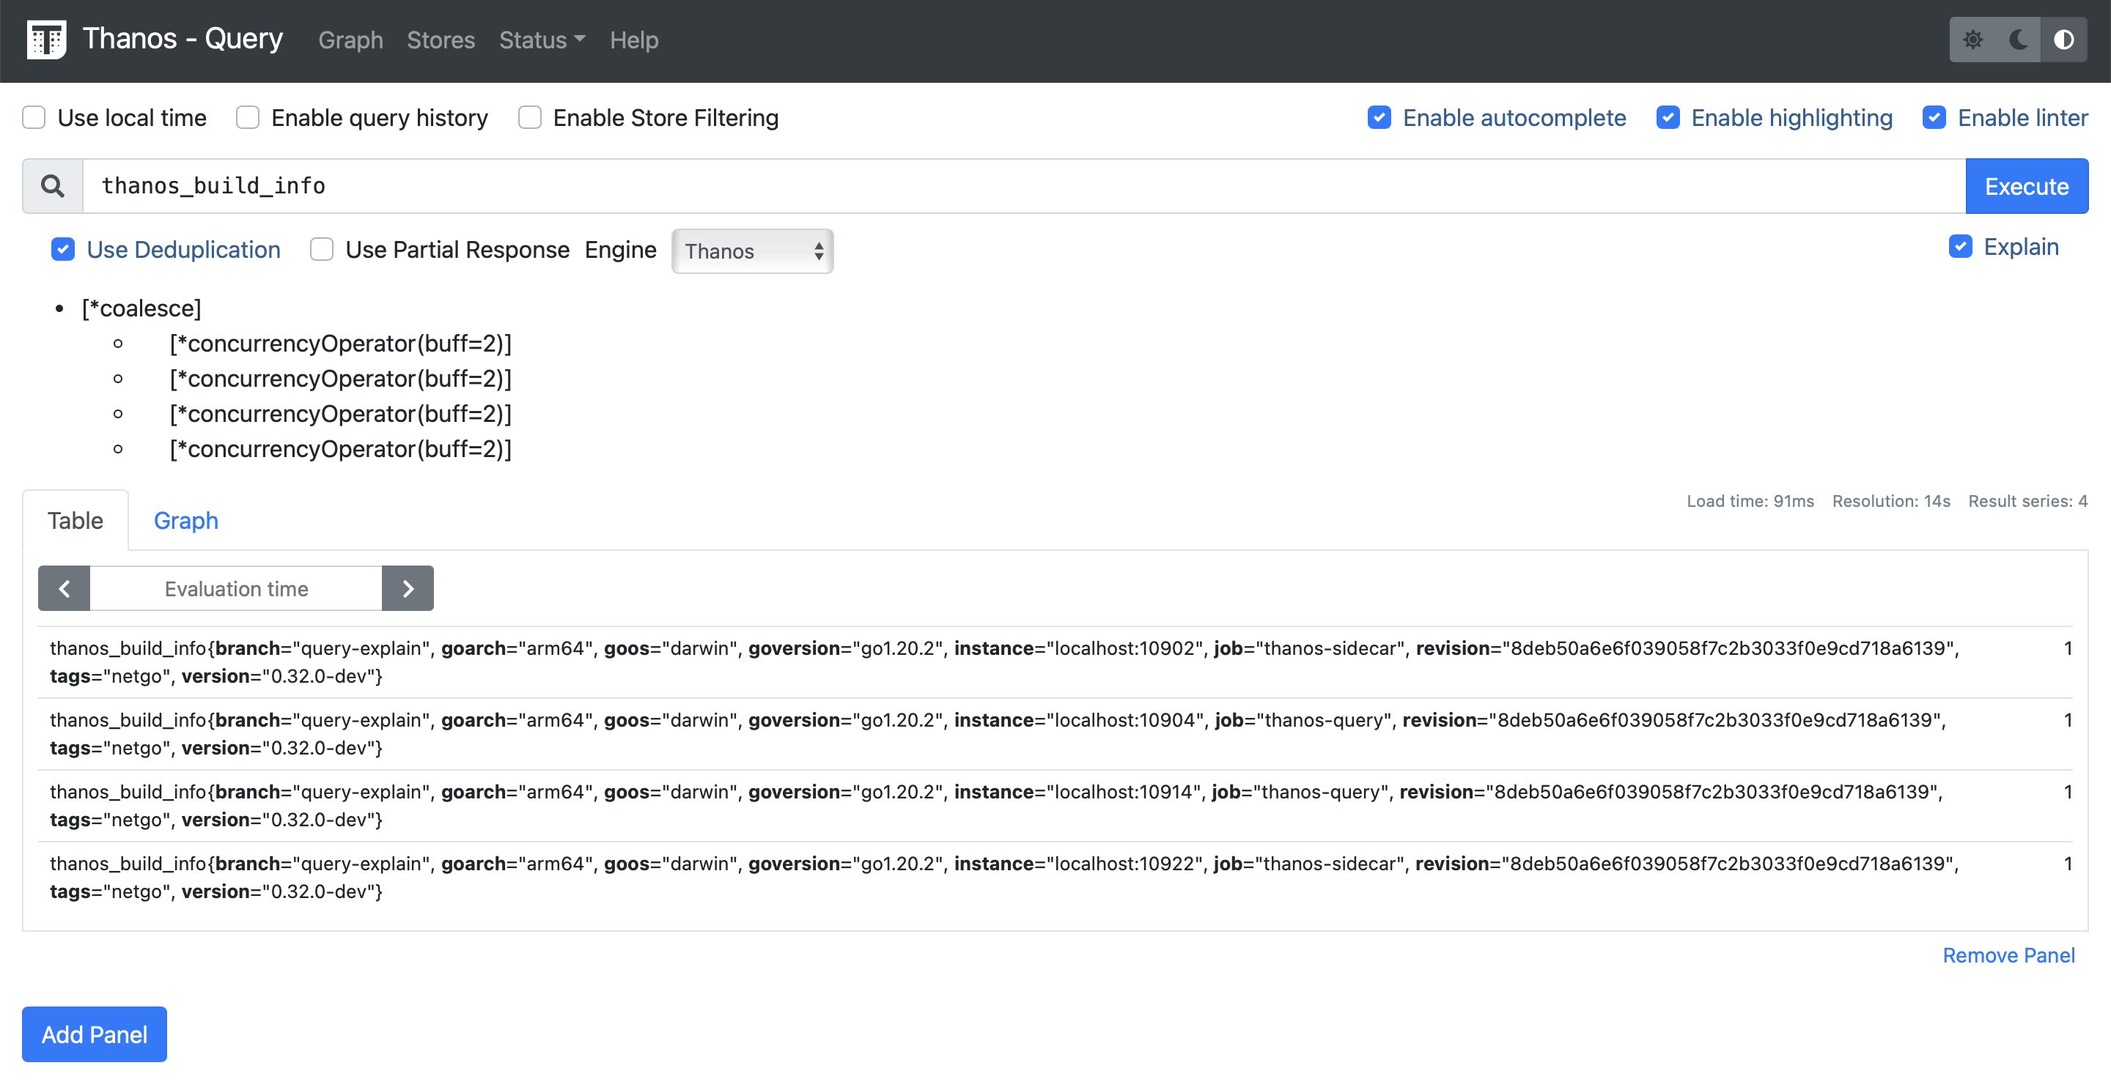Switch to dark theme moon icon
Image resolution: width=2111 pixels, height=1090 pixels.
2019,40
